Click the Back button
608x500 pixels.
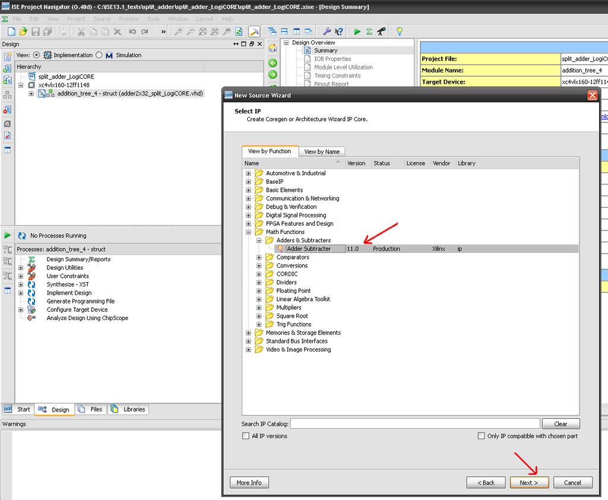(486, 483)
